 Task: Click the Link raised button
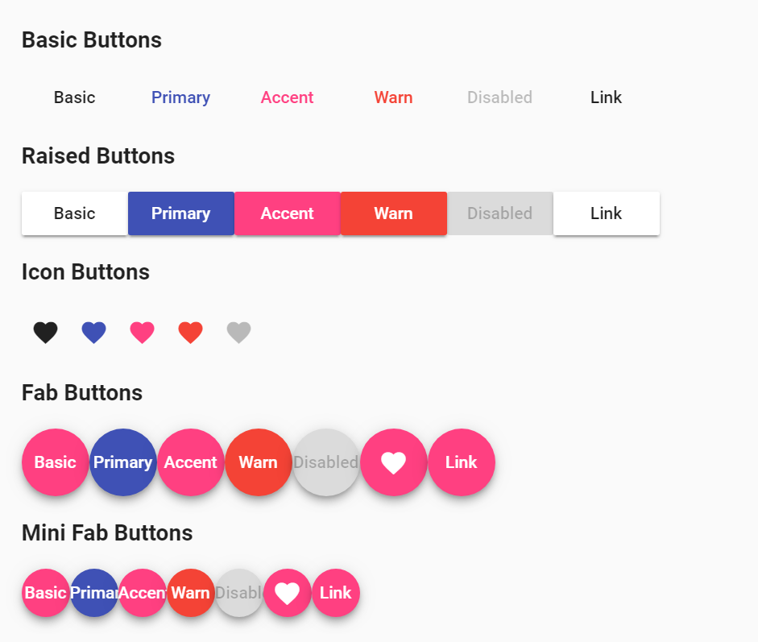click(606, 213)
